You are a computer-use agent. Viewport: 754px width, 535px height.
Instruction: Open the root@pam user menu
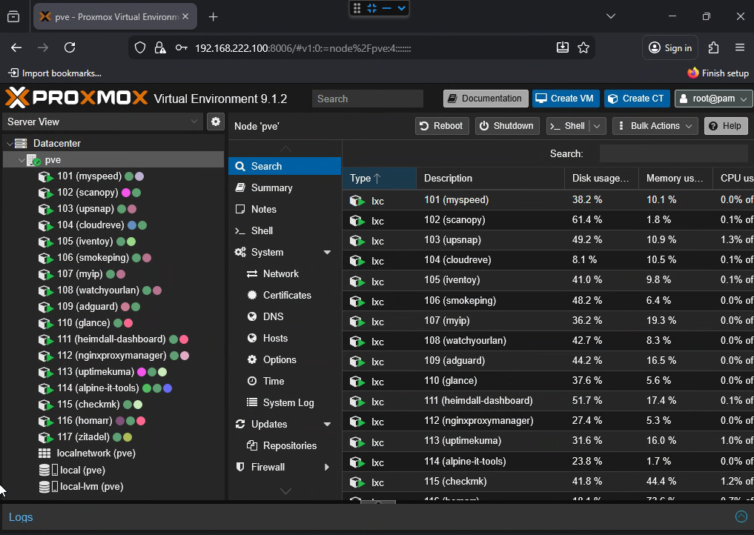714,99
